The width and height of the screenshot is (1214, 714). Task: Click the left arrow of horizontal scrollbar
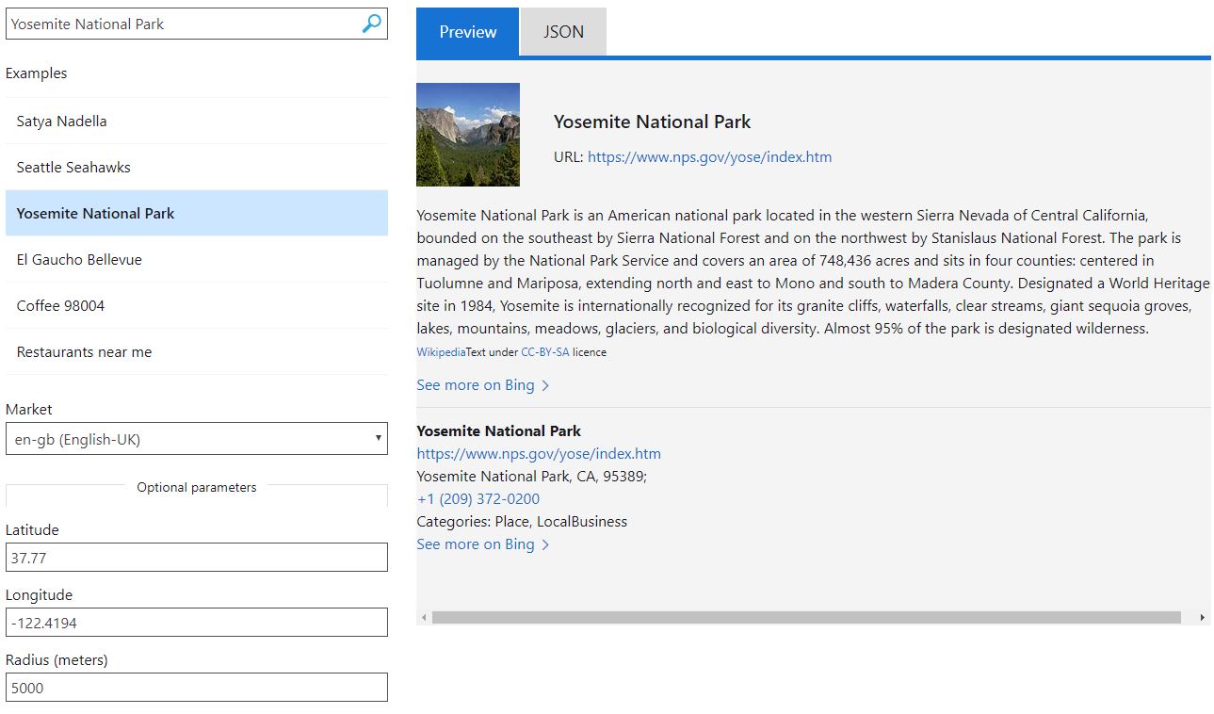[x=424, y=618]
